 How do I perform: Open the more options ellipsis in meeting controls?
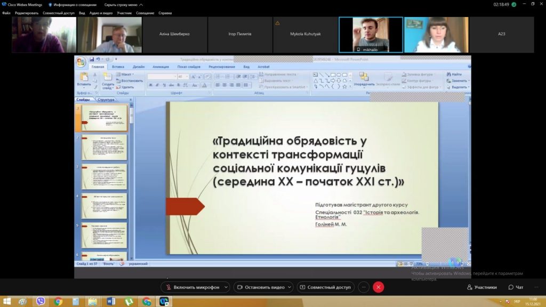coord(364,287)
